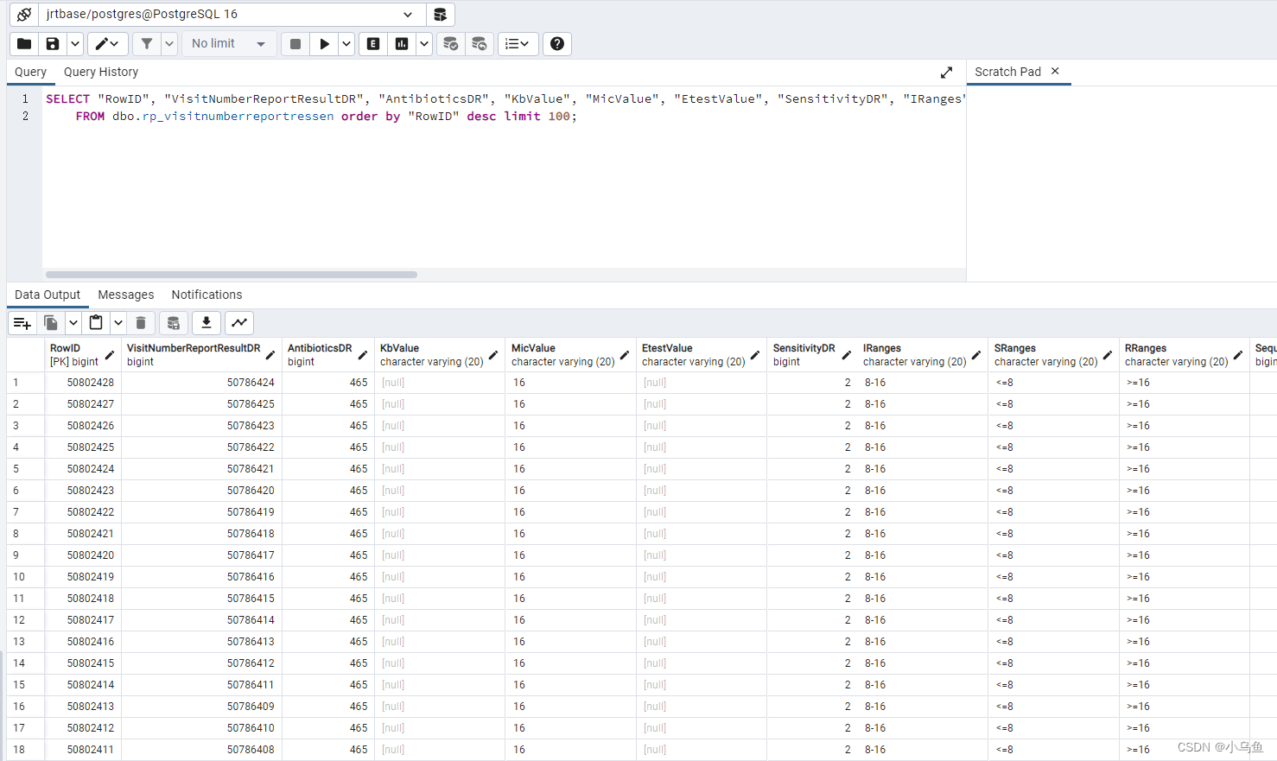Select the RowID column header
Image resolution: width=1277 pixels, height=761 pixels.
pyautogui.click(x=83, y=355)
